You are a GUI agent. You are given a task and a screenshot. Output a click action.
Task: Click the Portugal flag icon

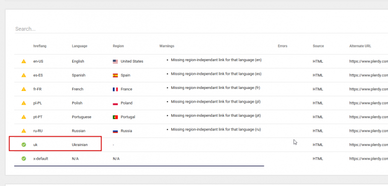point(115,117)
